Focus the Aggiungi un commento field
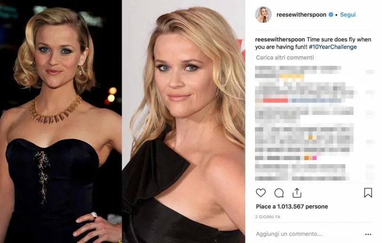Image resolution: width=382 pixels, height=243 pixels. (x=289, y=234)
